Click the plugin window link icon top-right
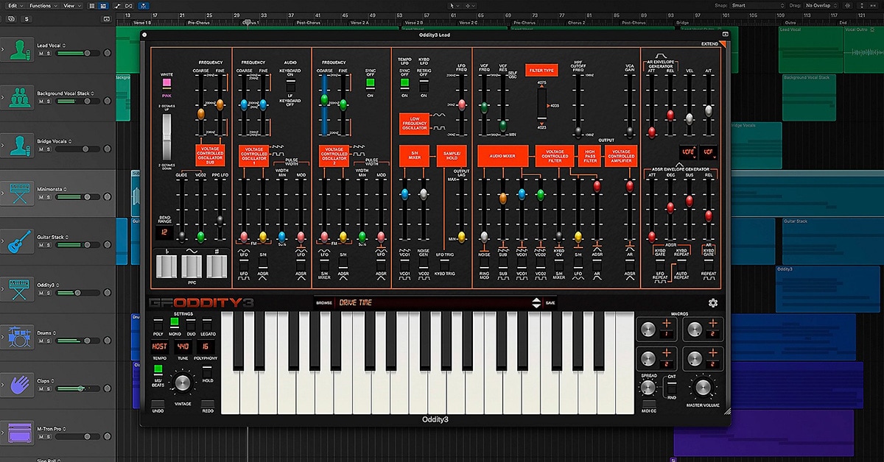The image size is (884, 462). [x=725, y=35]
